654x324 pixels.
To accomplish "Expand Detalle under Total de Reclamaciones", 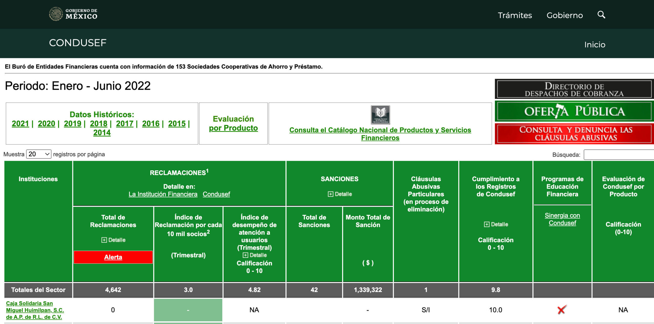I will (113, 240).
